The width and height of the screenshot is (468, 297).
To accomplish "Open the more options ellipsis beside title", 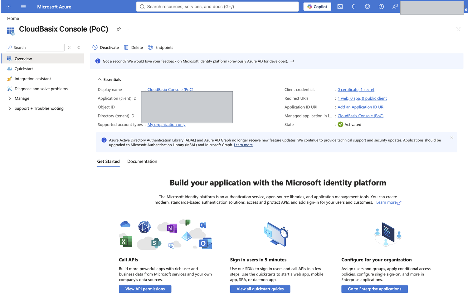I will click(x=129, y=29).
